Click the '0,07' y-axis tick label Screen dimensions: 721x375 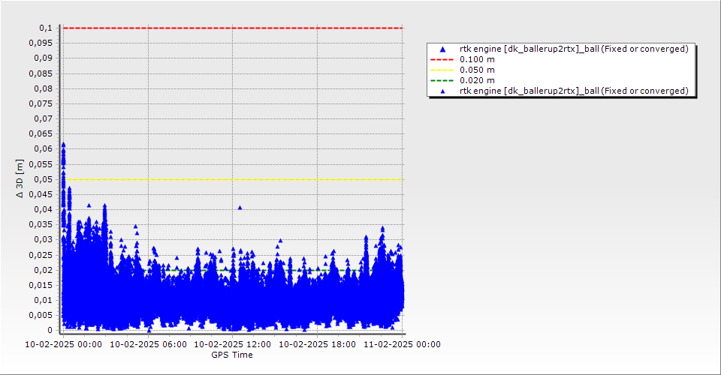tap(44, 119)
